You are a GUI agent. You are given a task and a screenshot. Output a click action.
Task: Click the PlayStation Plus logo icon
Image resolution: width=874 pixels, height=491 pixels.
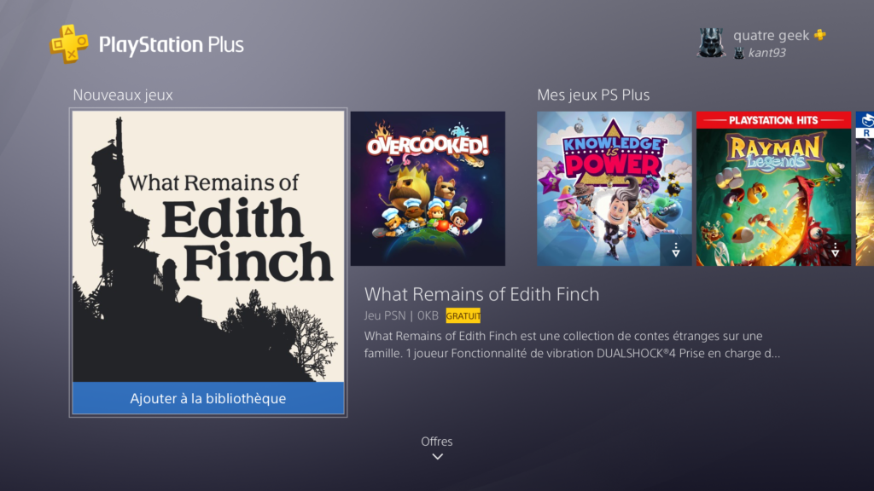tap(69, 44)
